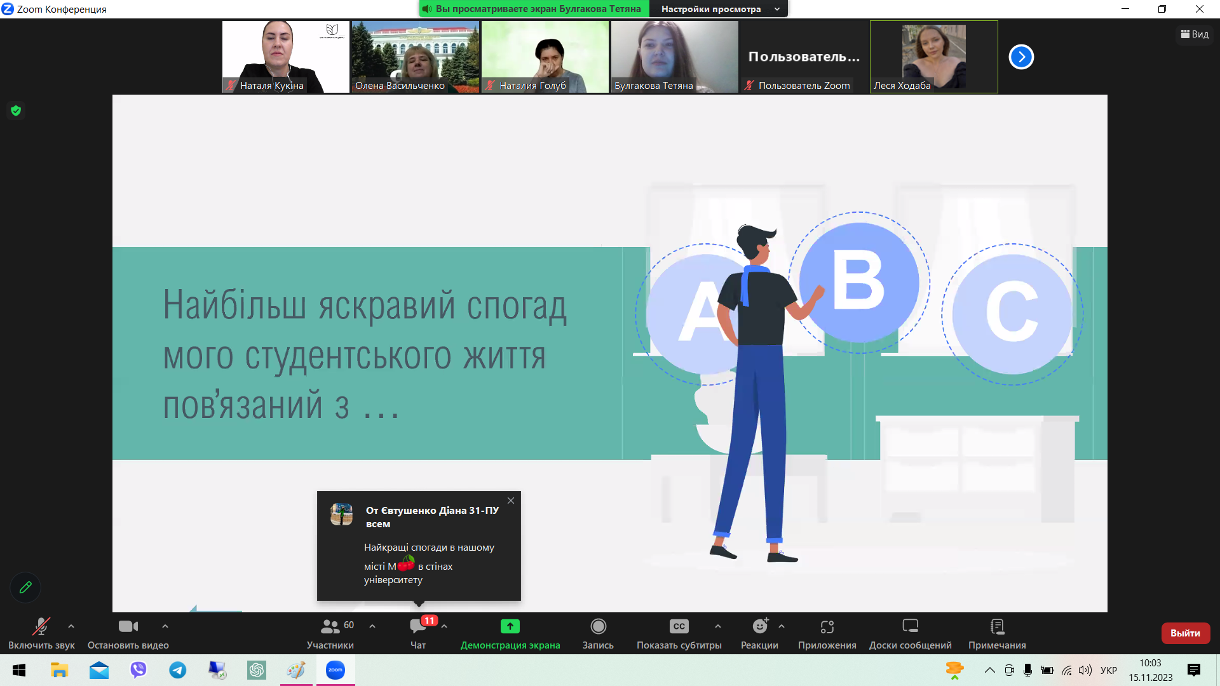
Task: Start screen sharing with green arrow icon
Action: tap(510, 627)
